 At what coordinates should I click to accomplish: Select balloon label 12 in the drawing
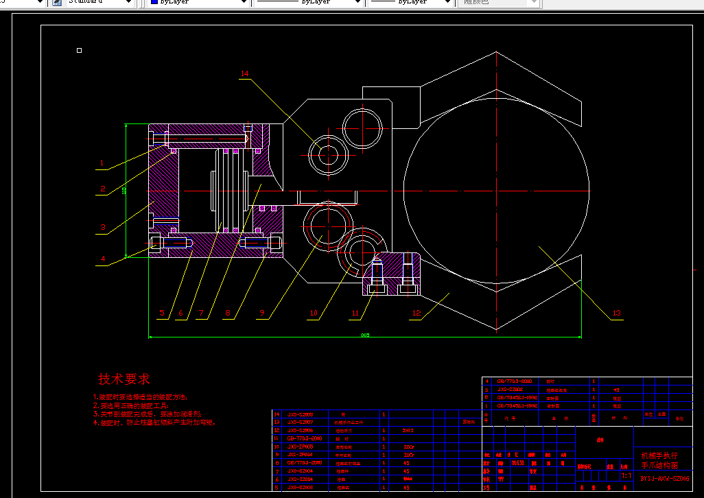tap(416, 313)
